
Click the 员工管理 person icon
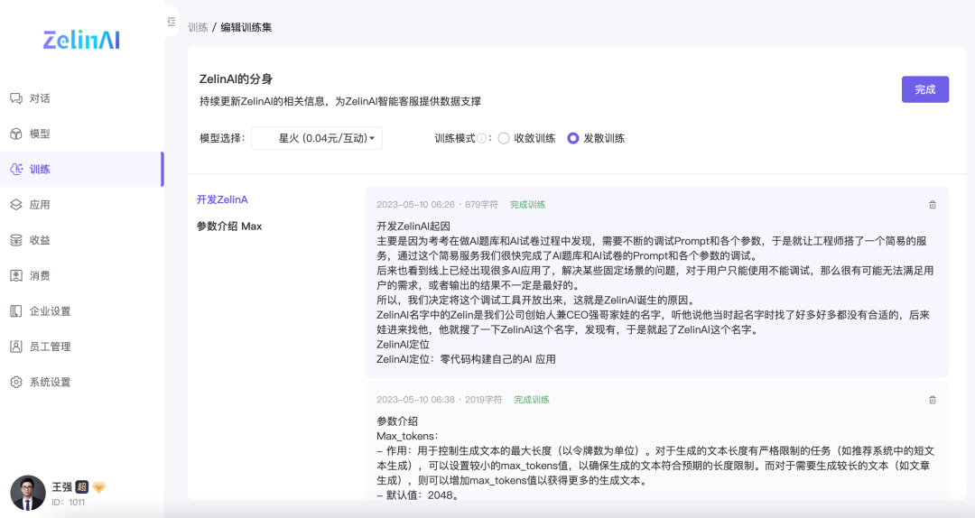coord(16,347)
